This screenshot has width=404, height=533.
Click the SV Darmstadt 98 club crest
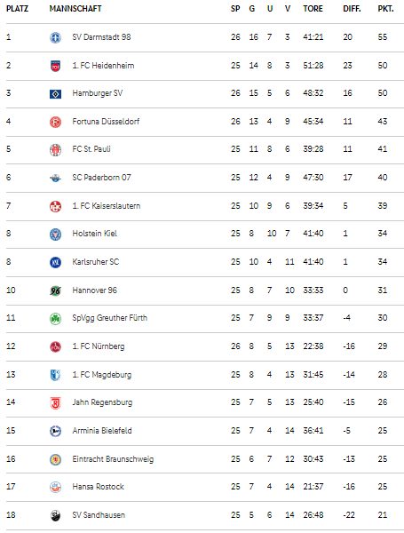point(55,37)
